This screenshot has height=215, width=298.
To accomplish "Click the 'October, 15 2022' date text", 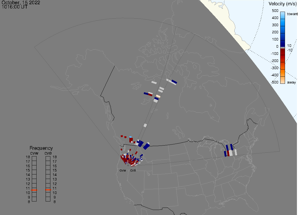I will pyautogui.click(x=21, y=3).
